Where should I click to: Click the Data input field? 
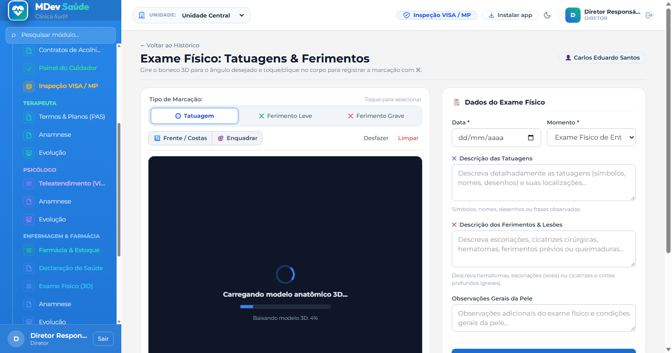(497, 138)
